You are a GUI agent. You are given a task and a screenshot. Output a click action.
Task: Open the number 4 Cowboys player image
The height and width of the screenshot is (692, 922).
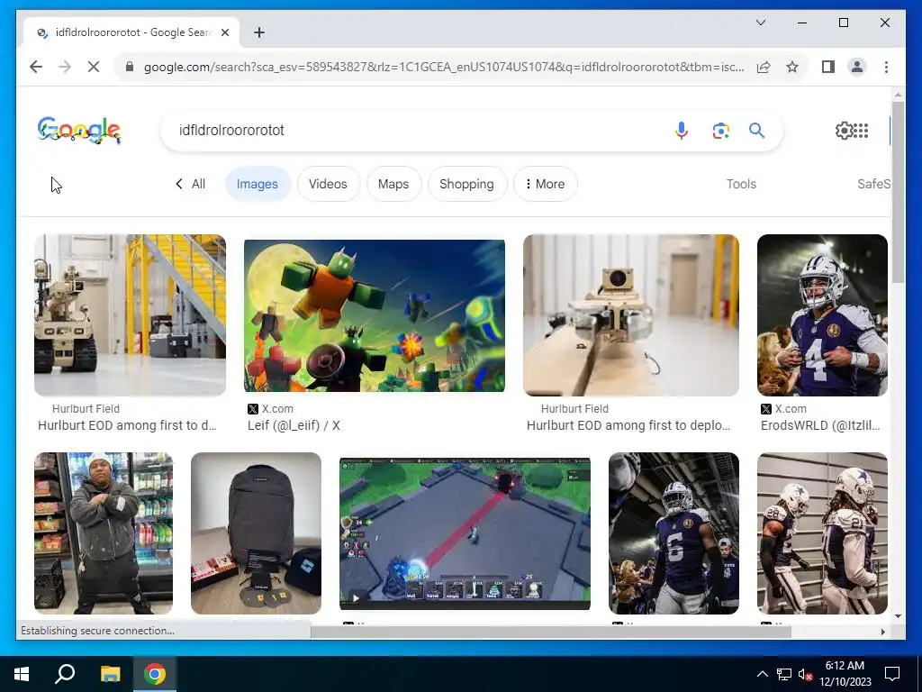tap(822, 314)
